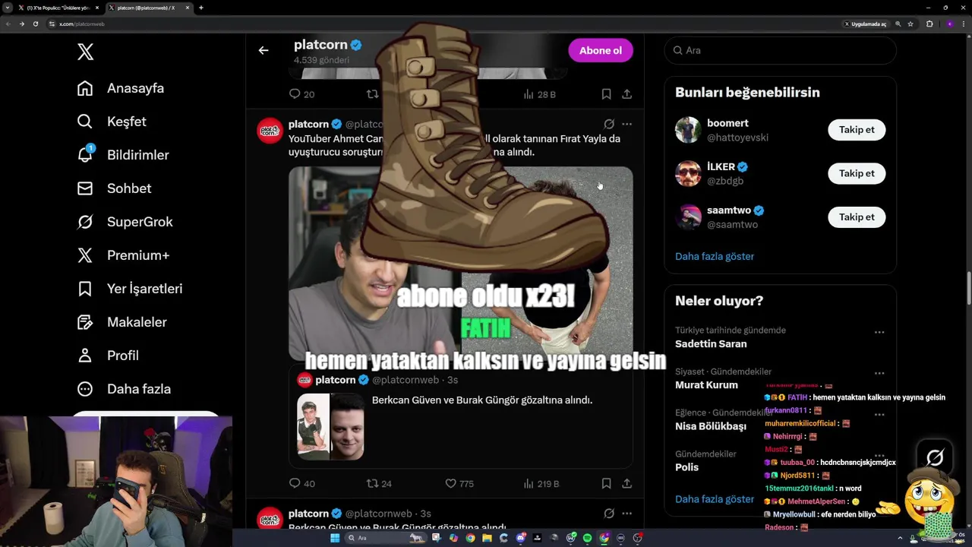Reload the page in browser
This screenshot has width=972, height=547.
pos(35,24)
